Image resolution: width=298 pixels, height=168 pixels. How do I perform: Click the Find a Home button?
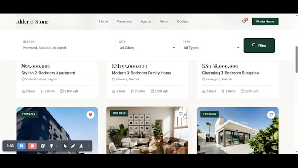coord(265,21)
